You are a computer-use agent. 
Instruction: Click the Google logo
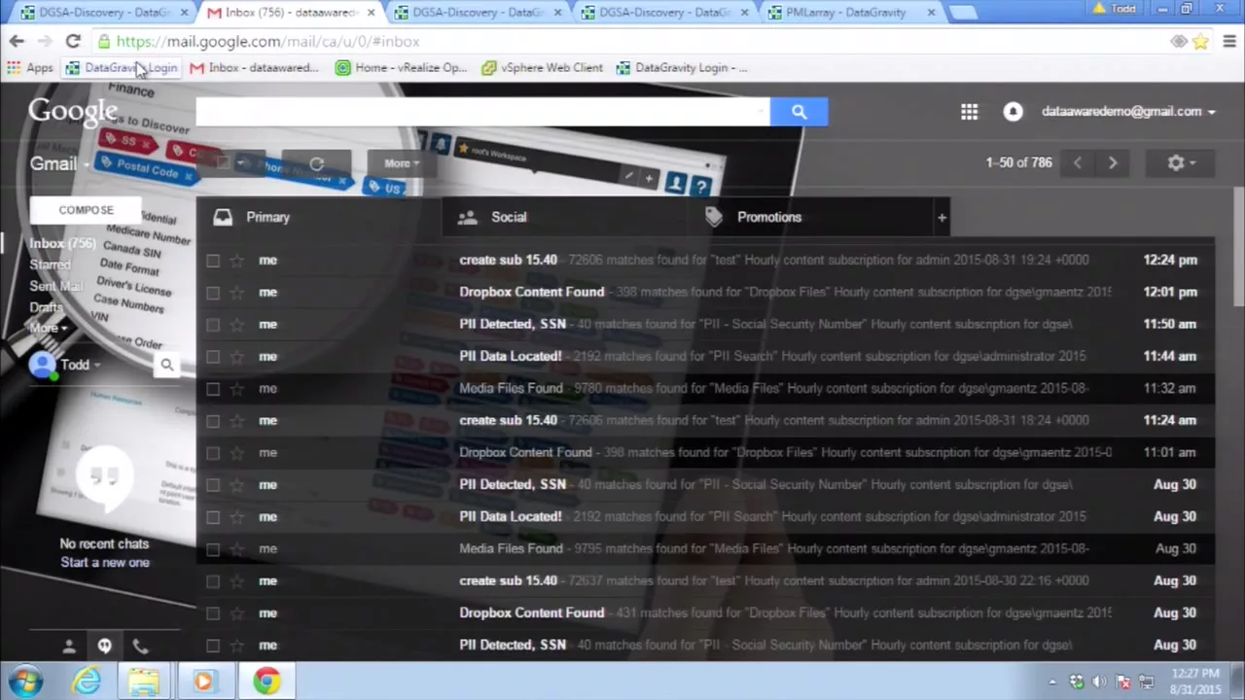(73, 112)
